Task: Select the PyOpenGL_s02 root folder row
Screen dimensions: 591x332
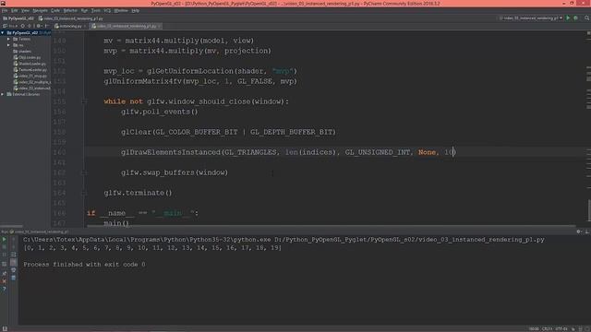Action: tap(25, 33)
